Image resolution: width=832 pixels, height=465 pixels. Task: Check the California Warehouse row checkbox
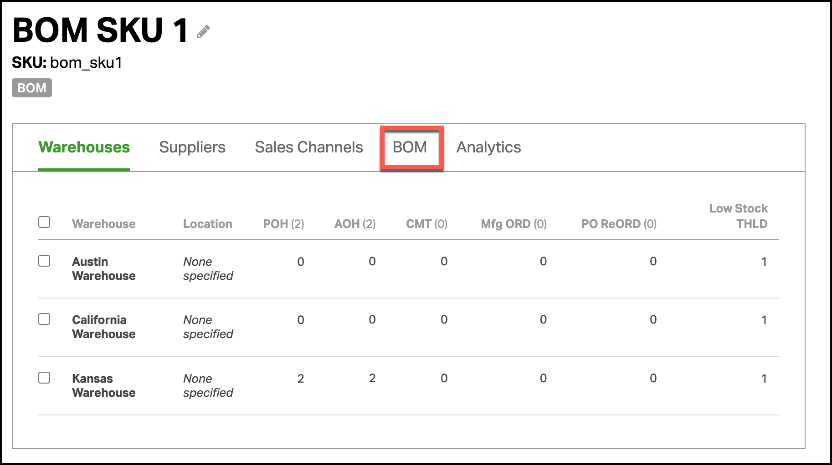click(44, 319)
